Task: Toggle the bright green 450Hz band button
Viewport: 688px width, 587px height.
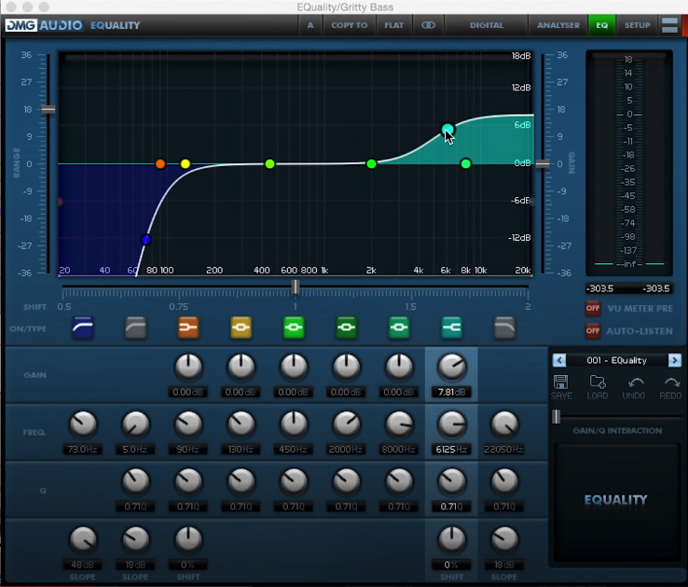Action: pos(294,328)
